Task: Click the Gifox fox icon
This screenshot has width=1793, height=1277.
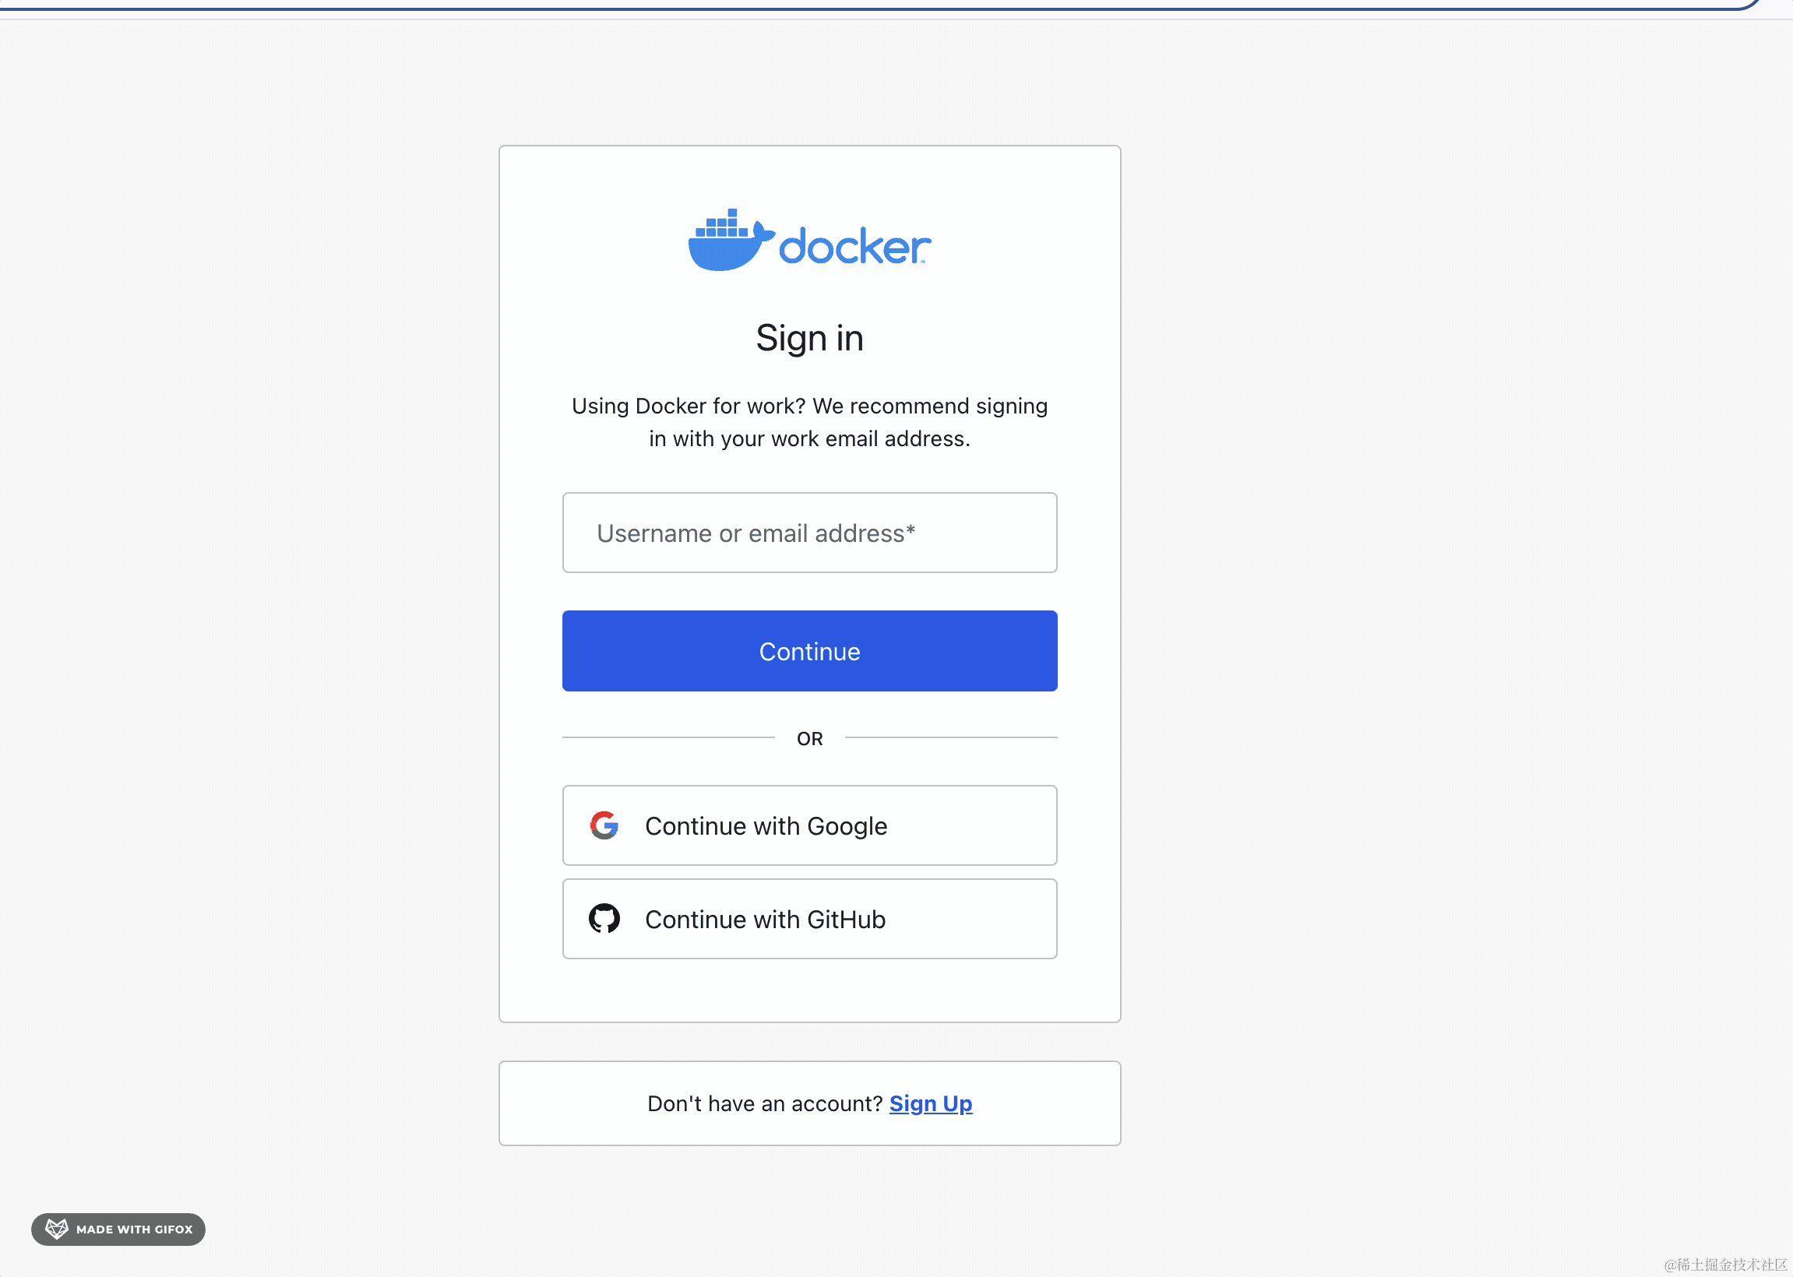Action: click(x=57, y=1229)
